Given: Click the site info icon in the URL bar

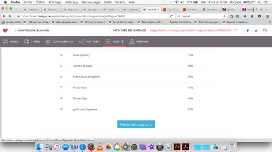Looking at the screenshot, I should coord(15,16).
